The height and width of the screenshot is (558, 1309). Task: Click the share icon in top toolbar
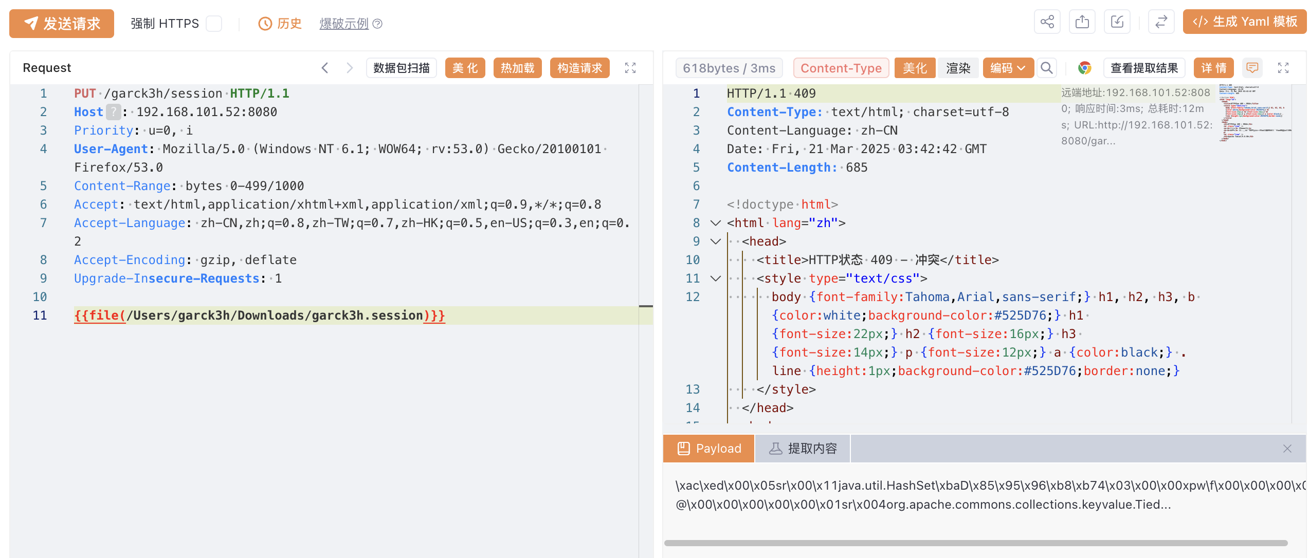[1047, 22]
